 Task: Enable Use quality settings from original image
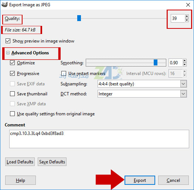point(12,114)
